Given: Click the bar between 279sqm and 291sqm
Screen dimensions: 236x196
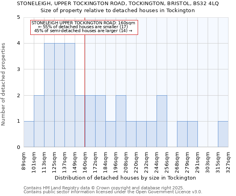Looking at the screenshot, I should tap(193, 134).
